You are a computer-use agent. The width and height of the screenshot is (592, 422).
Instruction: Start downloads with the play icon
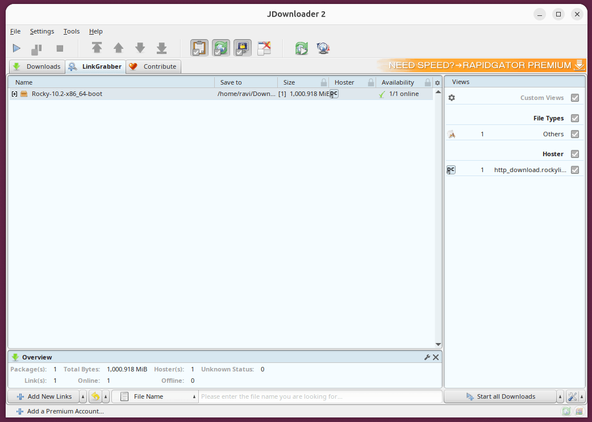tap(16, 48)
